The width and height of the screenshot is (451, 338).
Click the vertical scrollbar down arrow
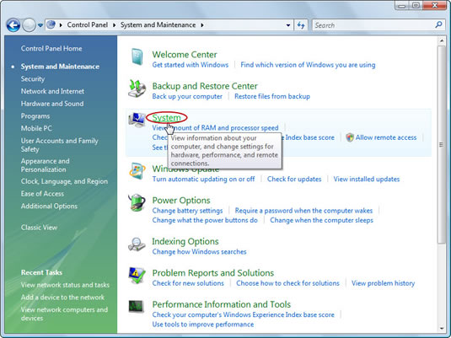[x=442, y=329]
